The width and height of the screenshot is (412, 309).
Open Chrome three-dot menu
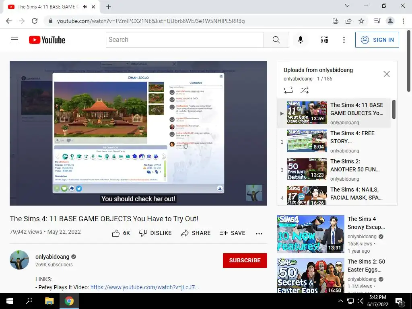403,21
